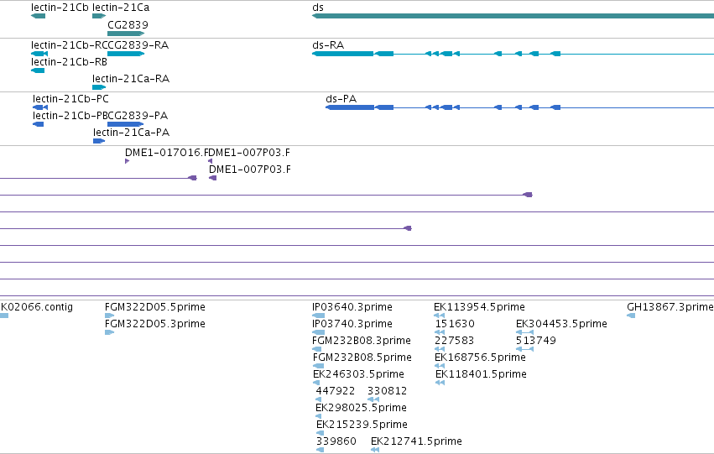Select the CG2839-RA transcript feature
Image resolution: width=714 pixels, height=454 pixels.
pyautogui.click(x=126, y=54)
